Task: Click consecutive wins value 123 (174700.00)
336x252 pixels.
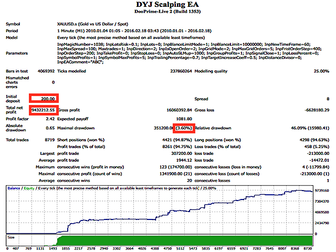Action: [x=176, y=167]
